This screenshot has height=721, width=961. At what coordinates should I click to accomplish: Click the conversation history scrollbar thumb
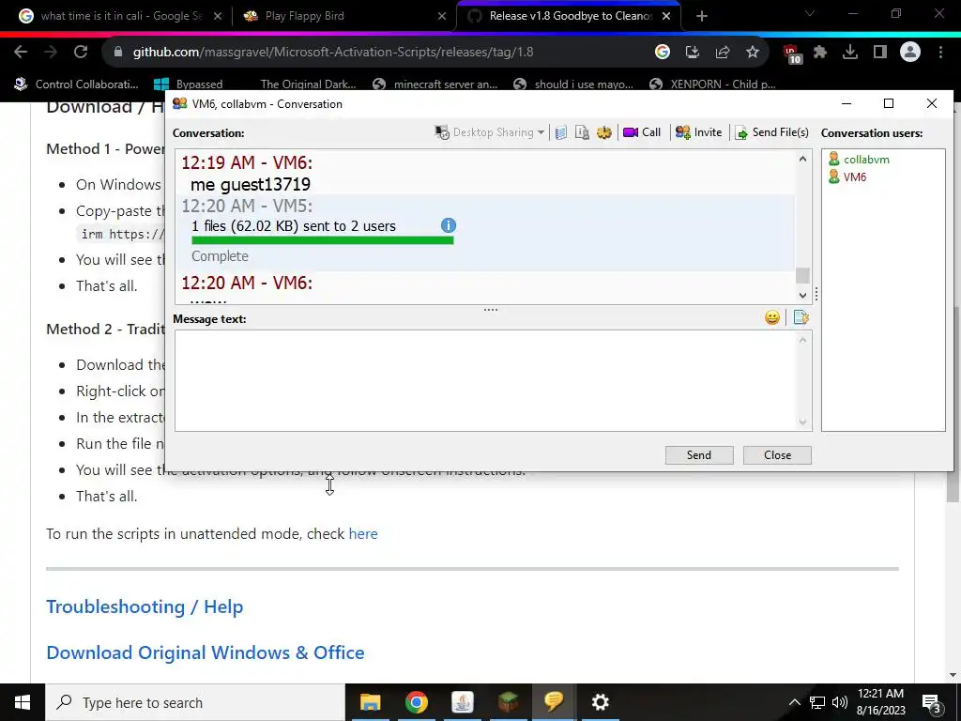tap(802, 275)
